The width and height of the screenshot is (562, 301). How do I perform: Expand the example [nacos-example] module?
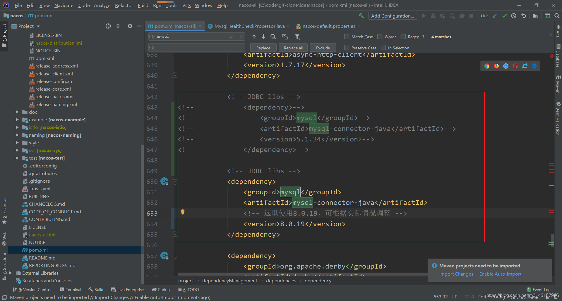(17, 120)
